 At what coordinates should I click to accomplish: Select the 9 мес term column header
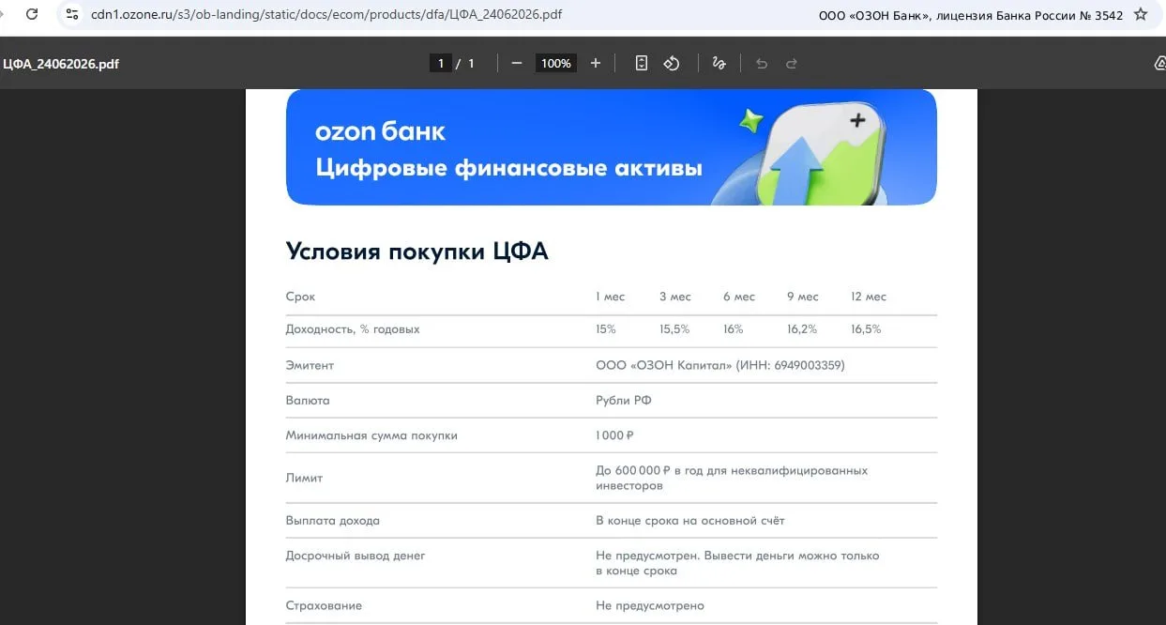click(802, 297)
